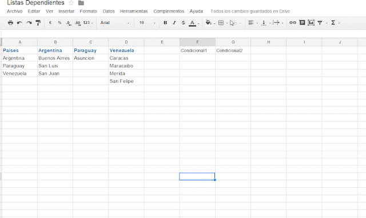
Task: Redo the last undone action
Action: click(29, 23)
